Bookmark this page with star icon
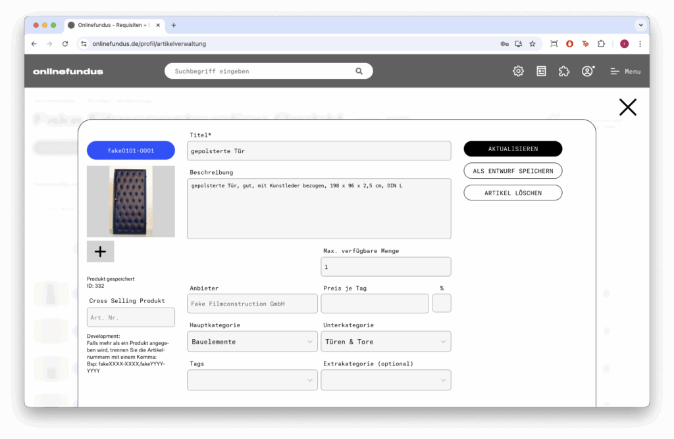 [532, 44]
